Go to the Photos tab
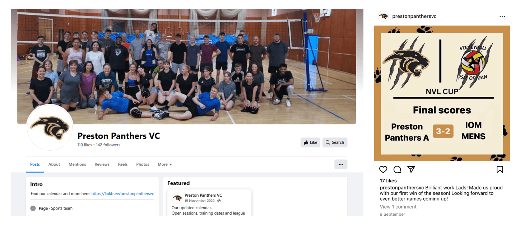 point(143,164)
